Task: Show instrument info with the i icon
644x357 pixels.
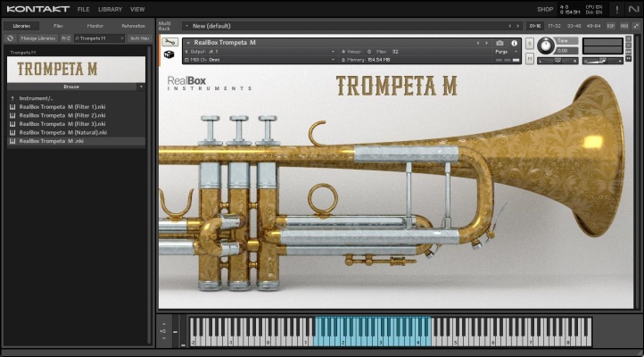Action: click(514, 43)
